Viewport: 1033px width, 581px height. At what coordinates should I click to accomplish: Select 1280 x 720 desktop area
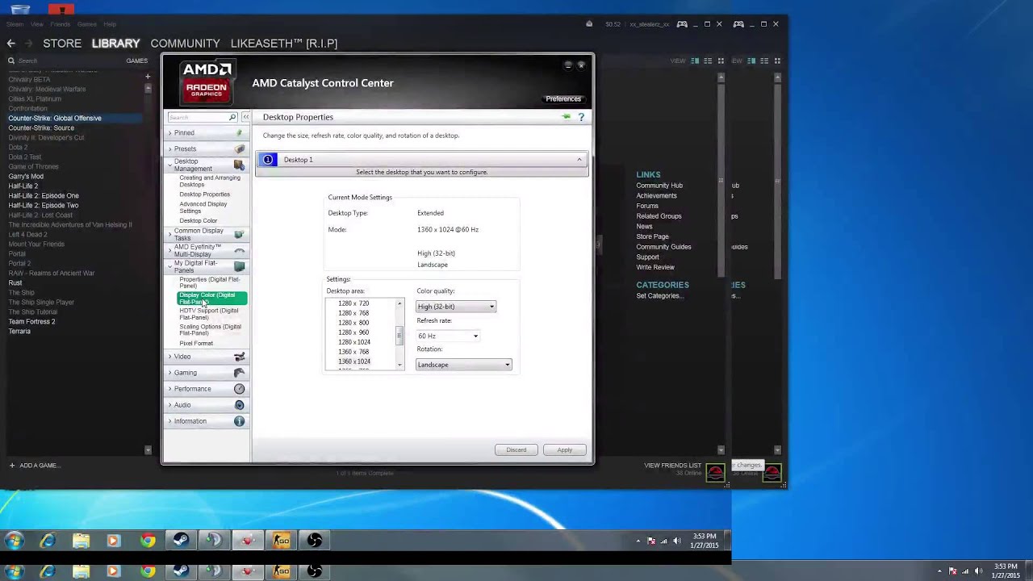[x=353, y=303]
